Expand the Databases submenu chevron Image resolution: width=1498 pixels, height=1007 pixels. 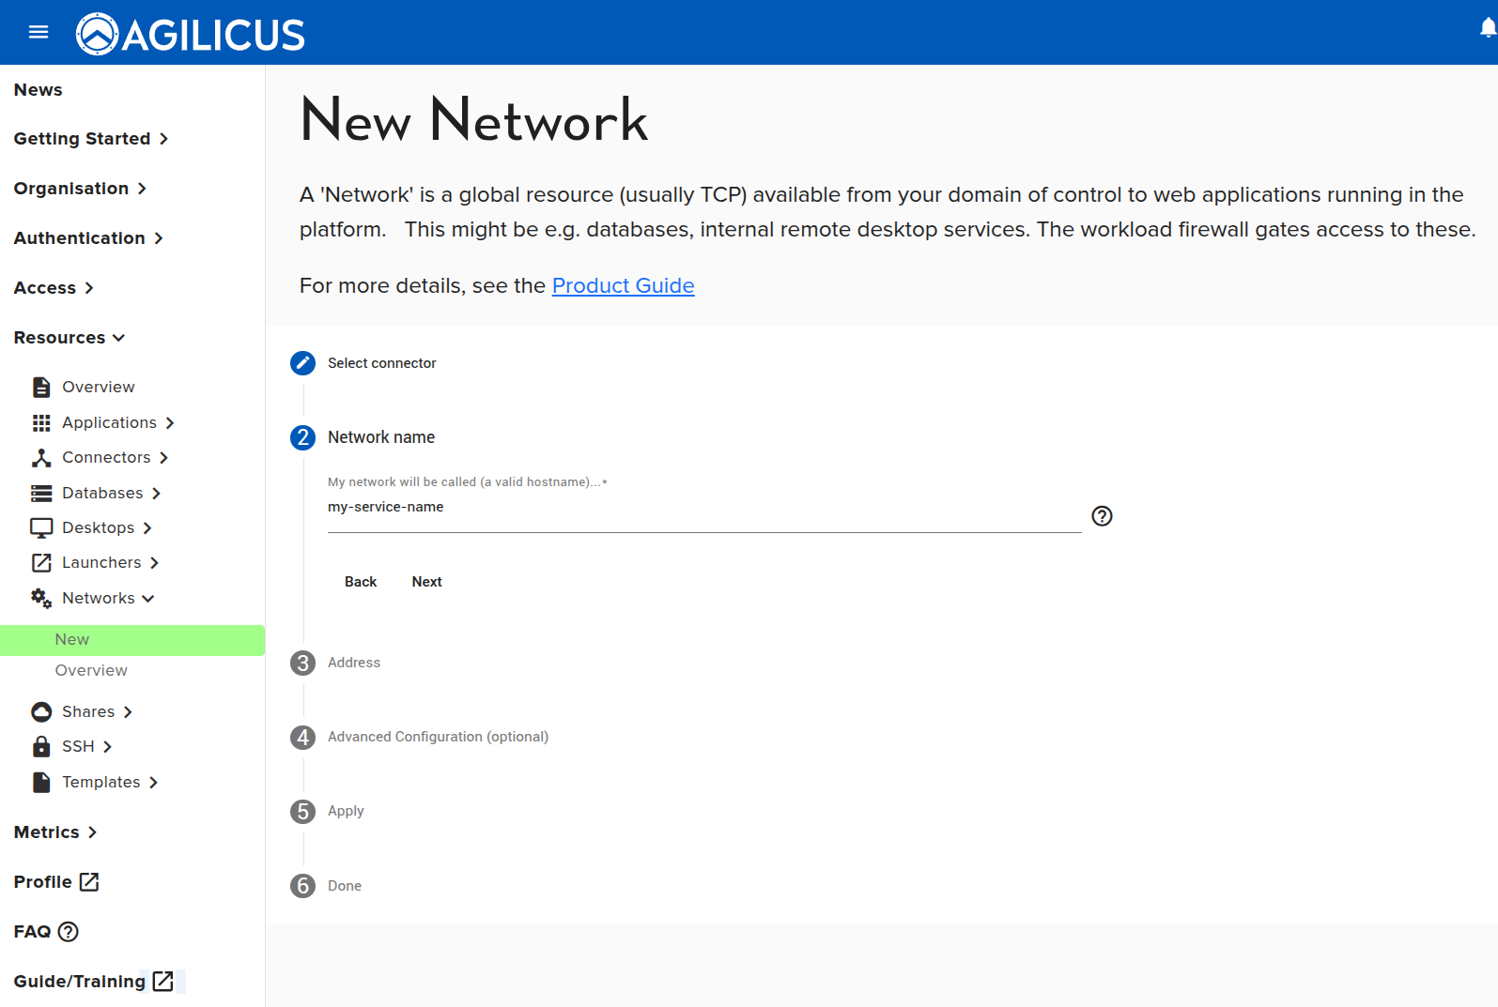pos(156,494)
